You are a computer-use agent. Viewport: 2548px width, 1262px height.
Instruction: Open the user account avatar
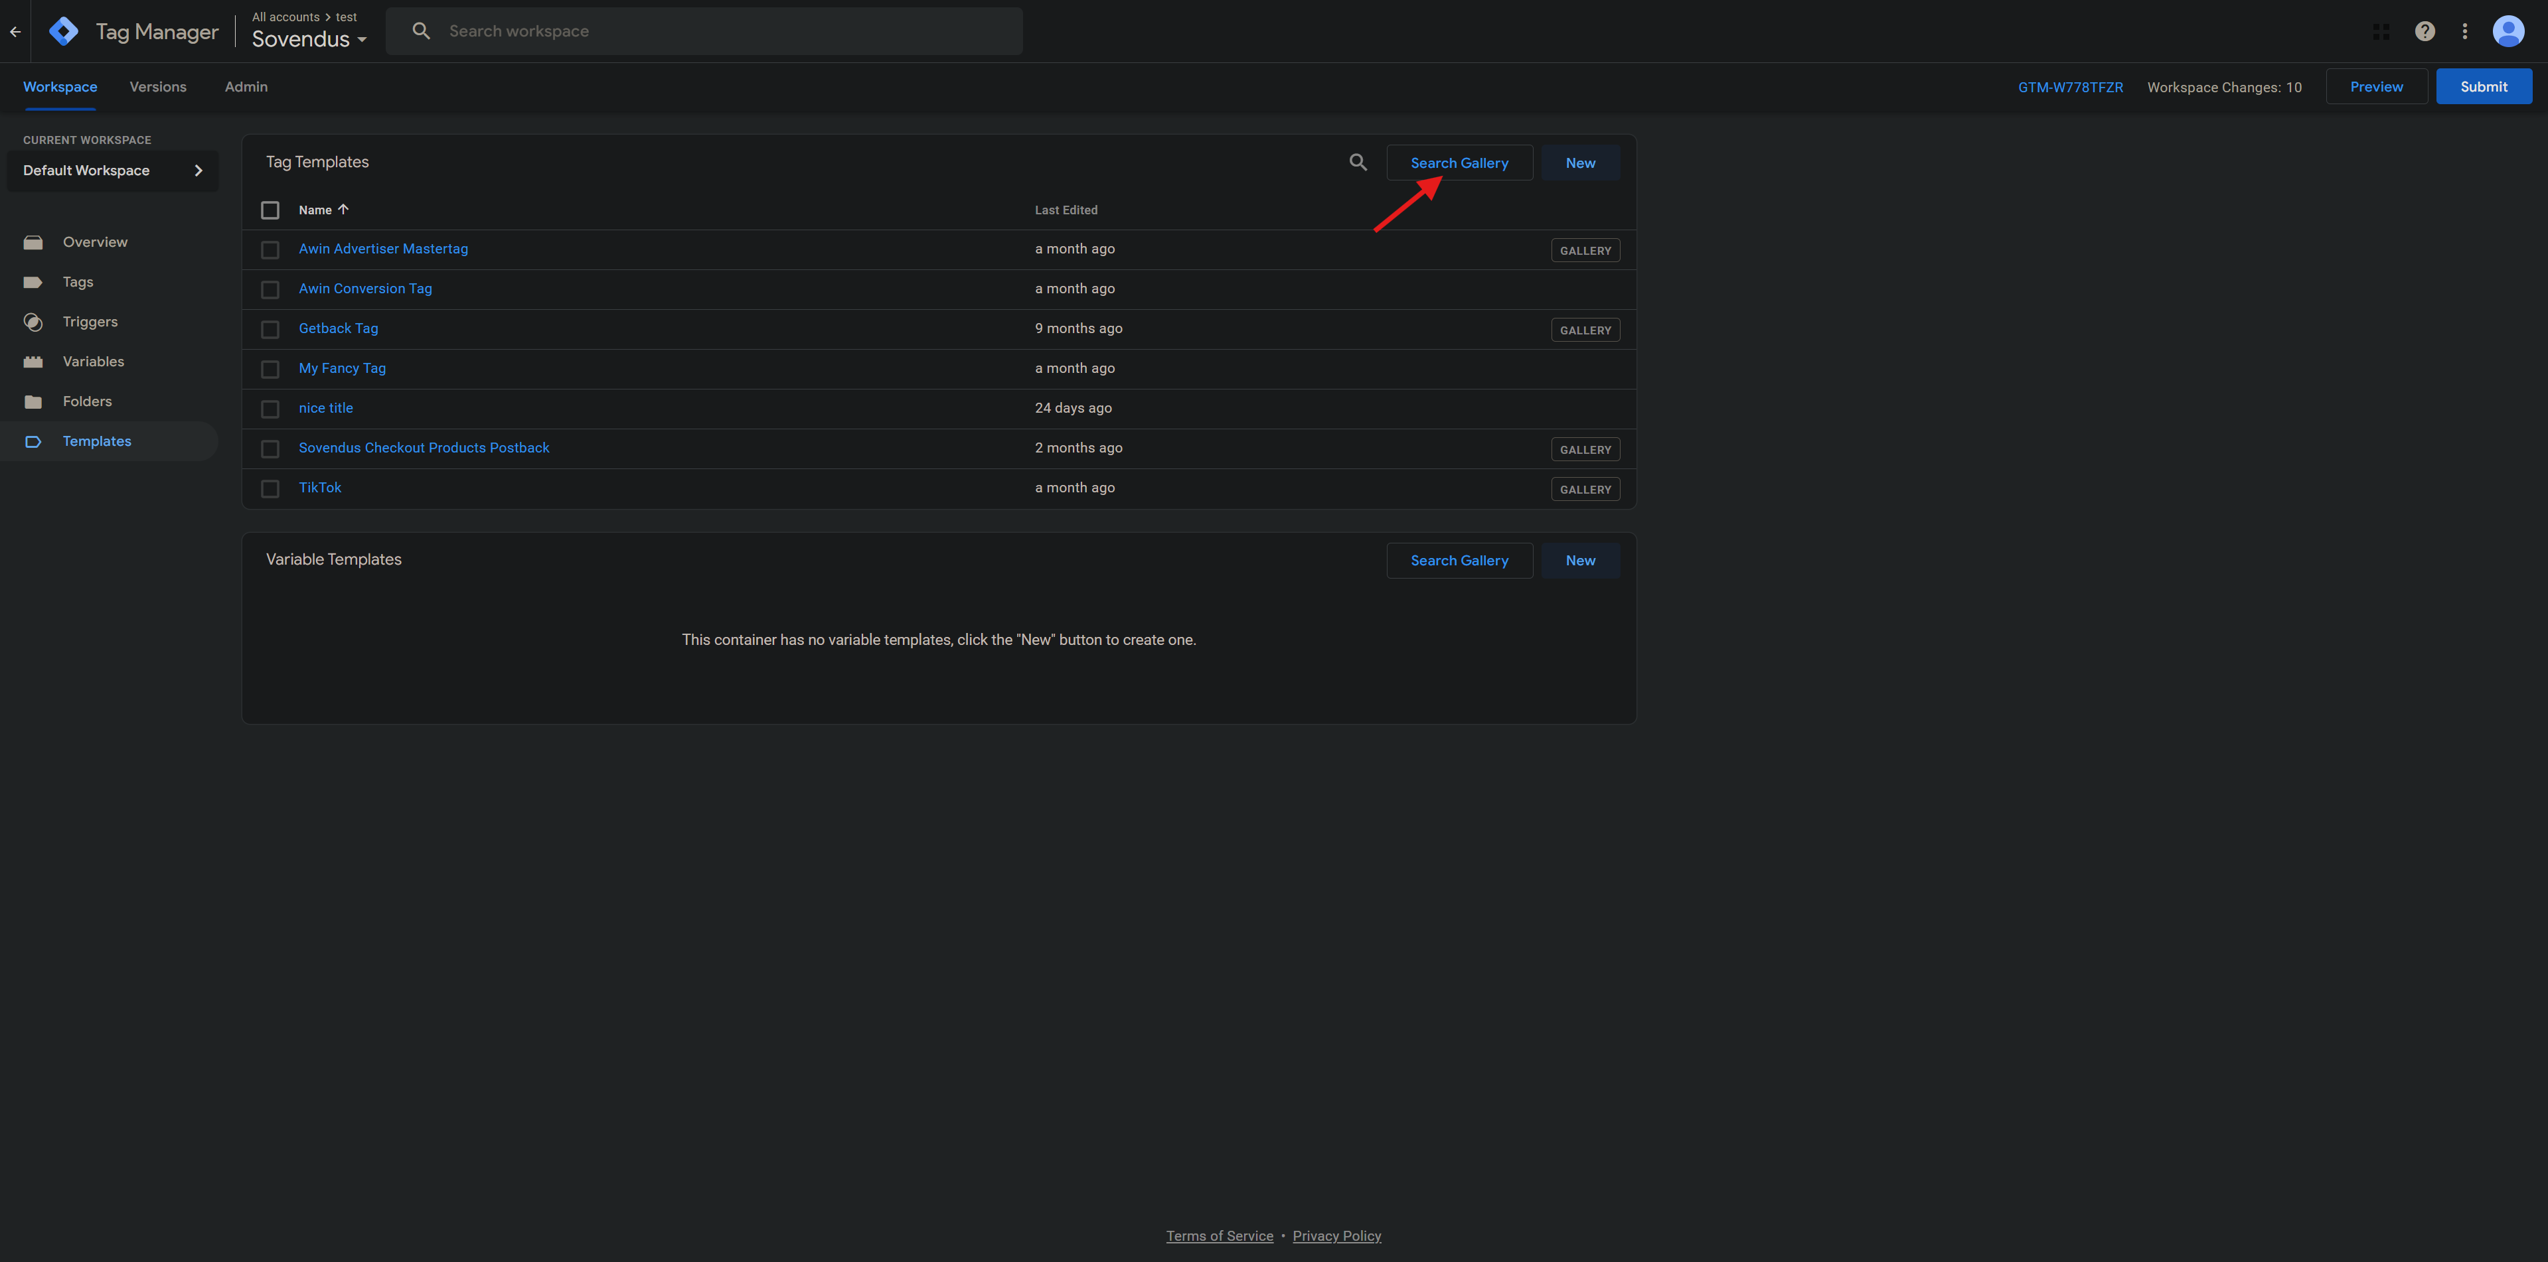2508,32
